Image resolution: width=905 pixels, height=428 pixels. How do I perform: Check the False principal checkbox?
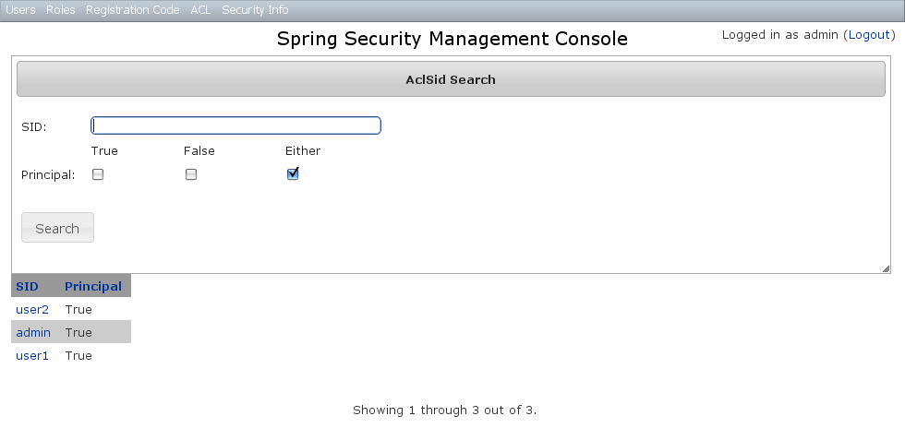coord(191,174)
